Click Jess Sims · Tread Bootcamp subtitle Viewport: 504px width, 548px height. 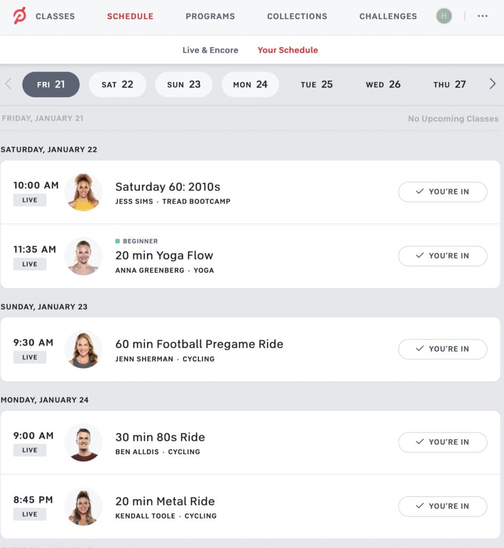click(173, 202)
